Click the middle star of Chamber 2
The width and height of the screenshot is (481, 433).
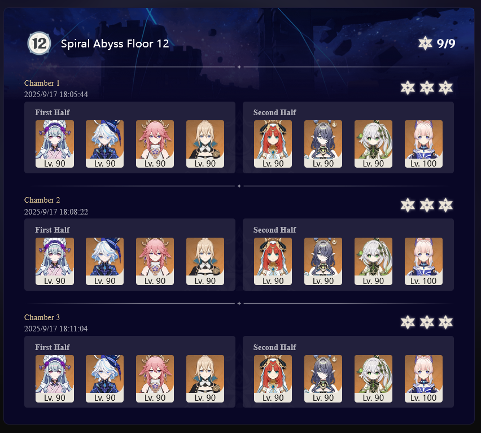(x=427, y=205)
